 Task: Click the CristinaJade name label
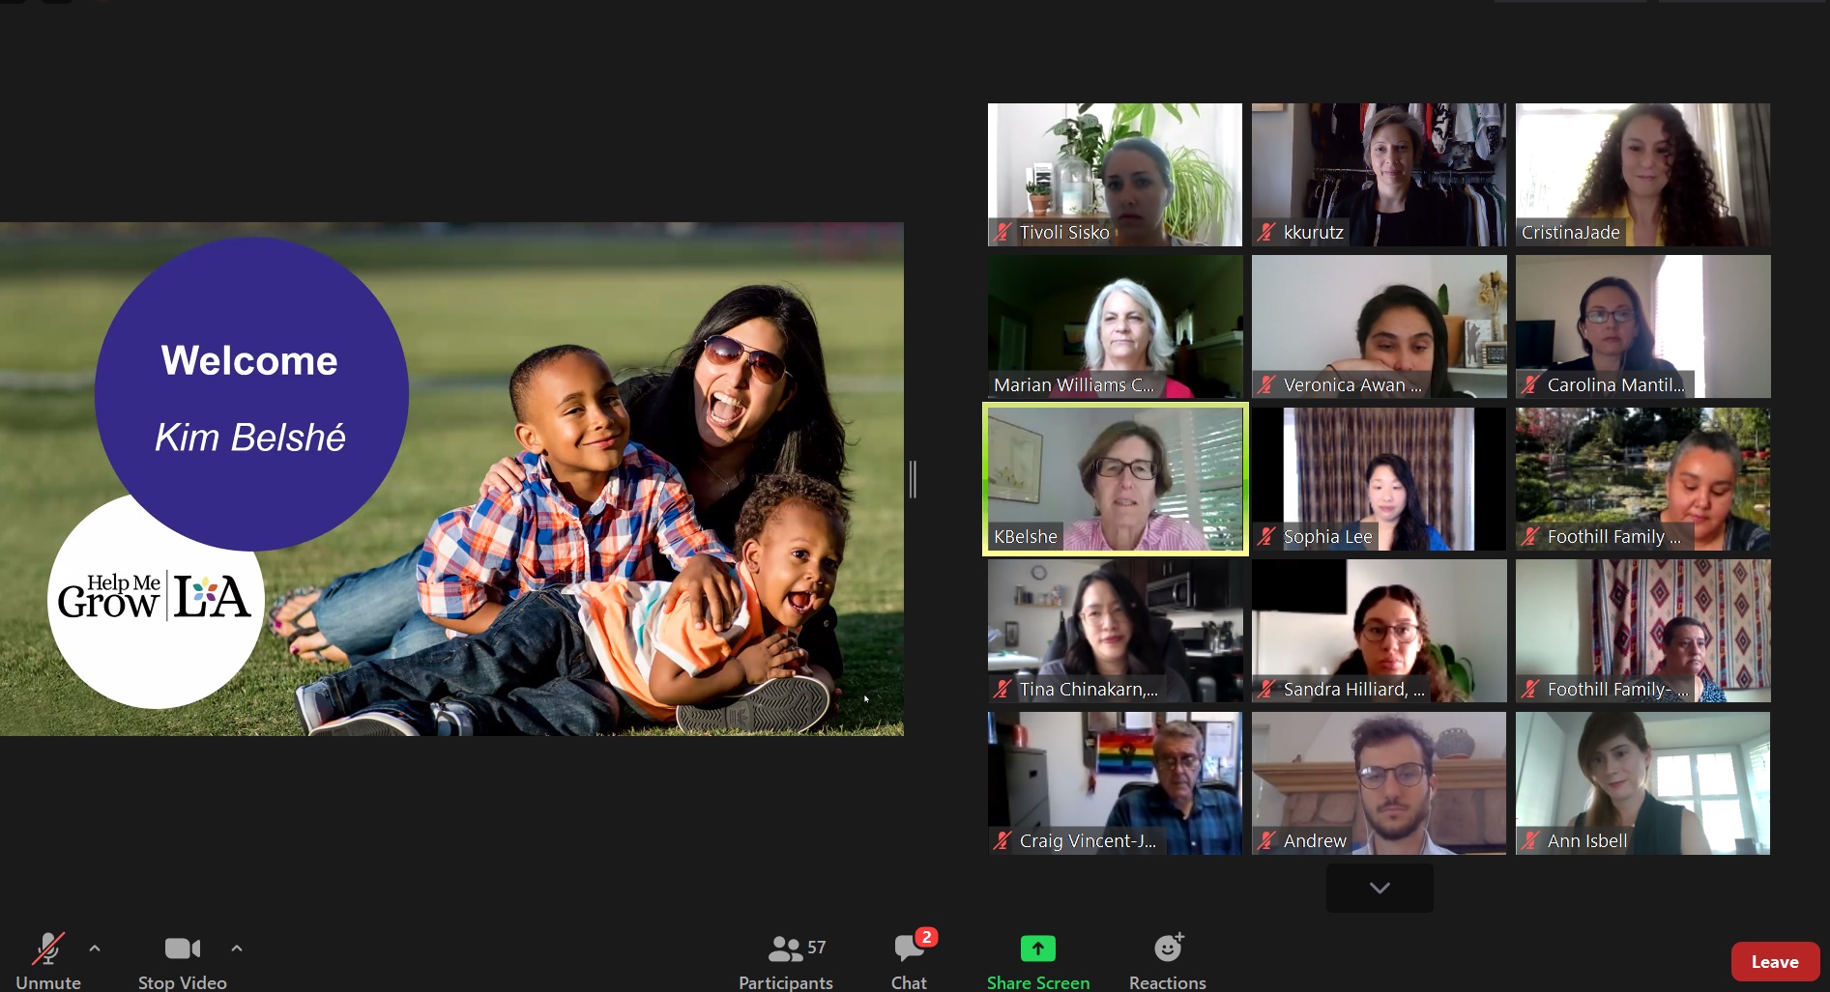coord(1570,232)
